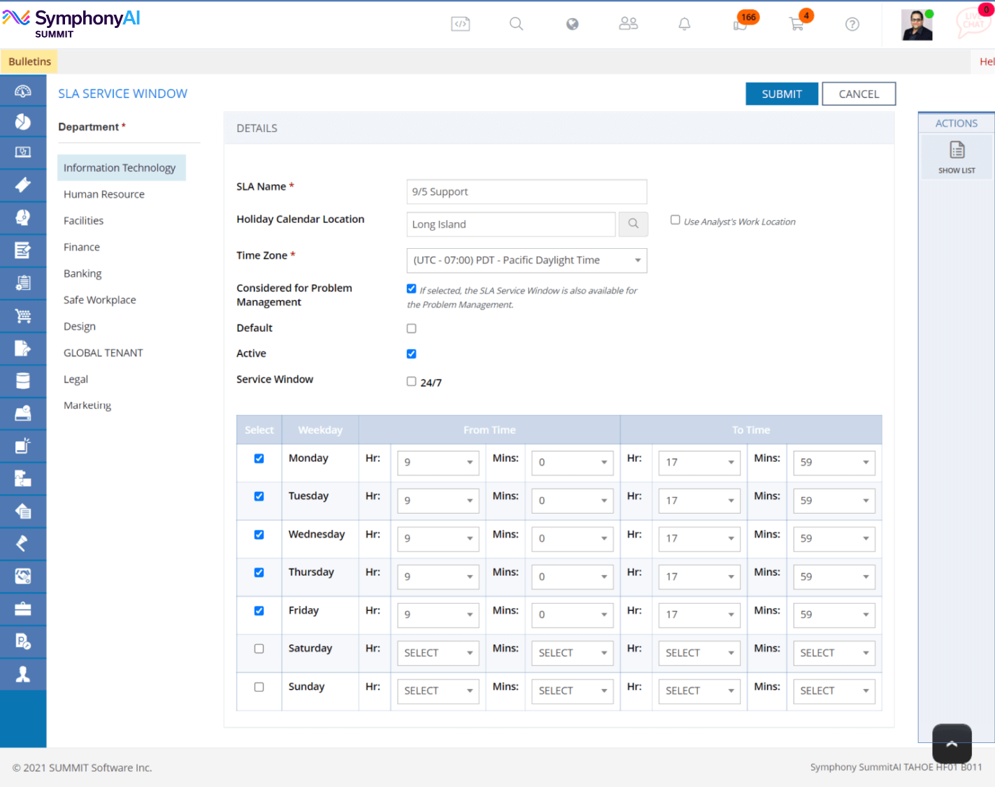Screen dimensions: 995x787
Task: Expand the Time Zone dropdown
Action: 527,260
